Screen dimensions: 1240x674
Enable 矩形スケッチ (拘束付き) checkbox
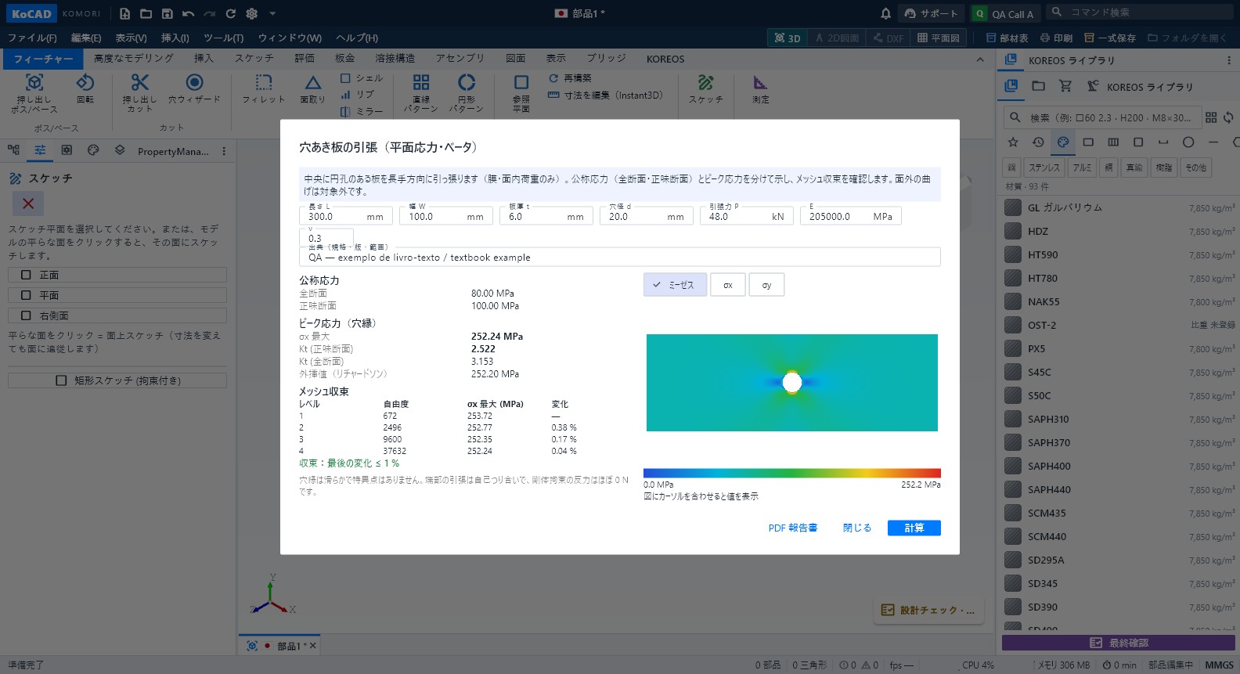(x=61, y=380)
